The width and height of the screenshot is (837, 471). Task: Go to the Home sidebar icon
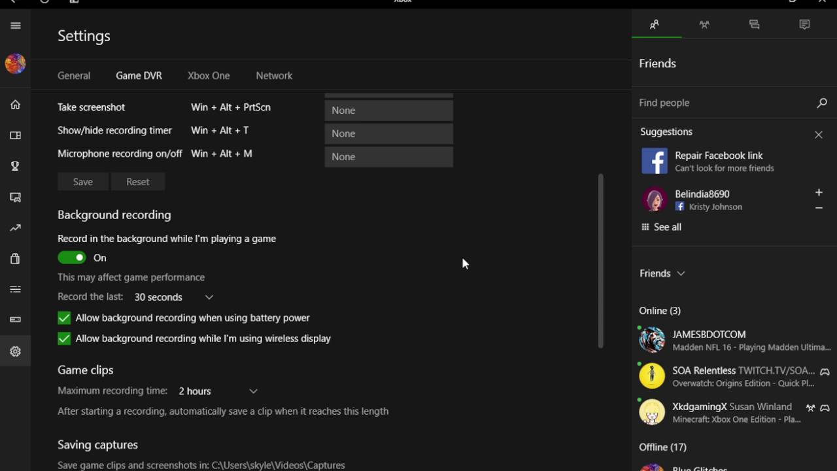pos(15,105)
